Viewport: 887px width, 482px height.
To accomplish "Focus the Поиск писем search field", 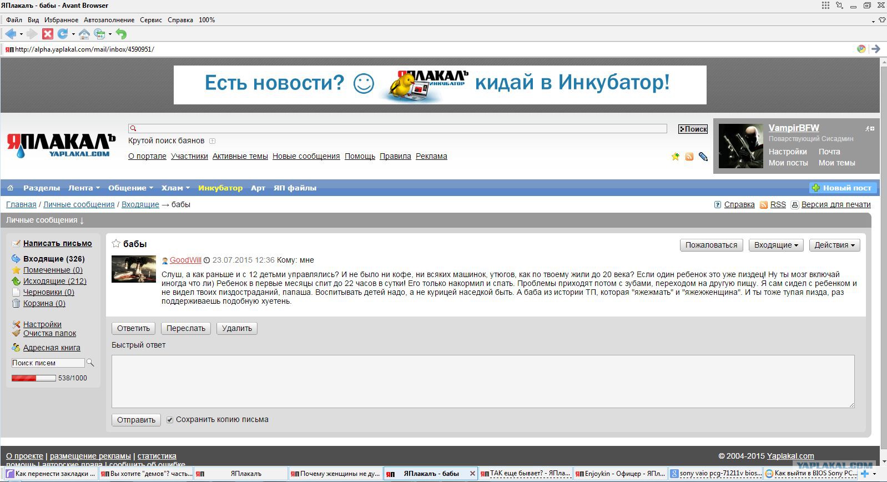I will [x=48, y=363].
